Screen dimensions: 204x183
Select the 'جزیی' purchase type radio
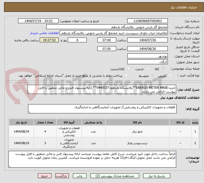pyautogui.click(x=170, y=75)
